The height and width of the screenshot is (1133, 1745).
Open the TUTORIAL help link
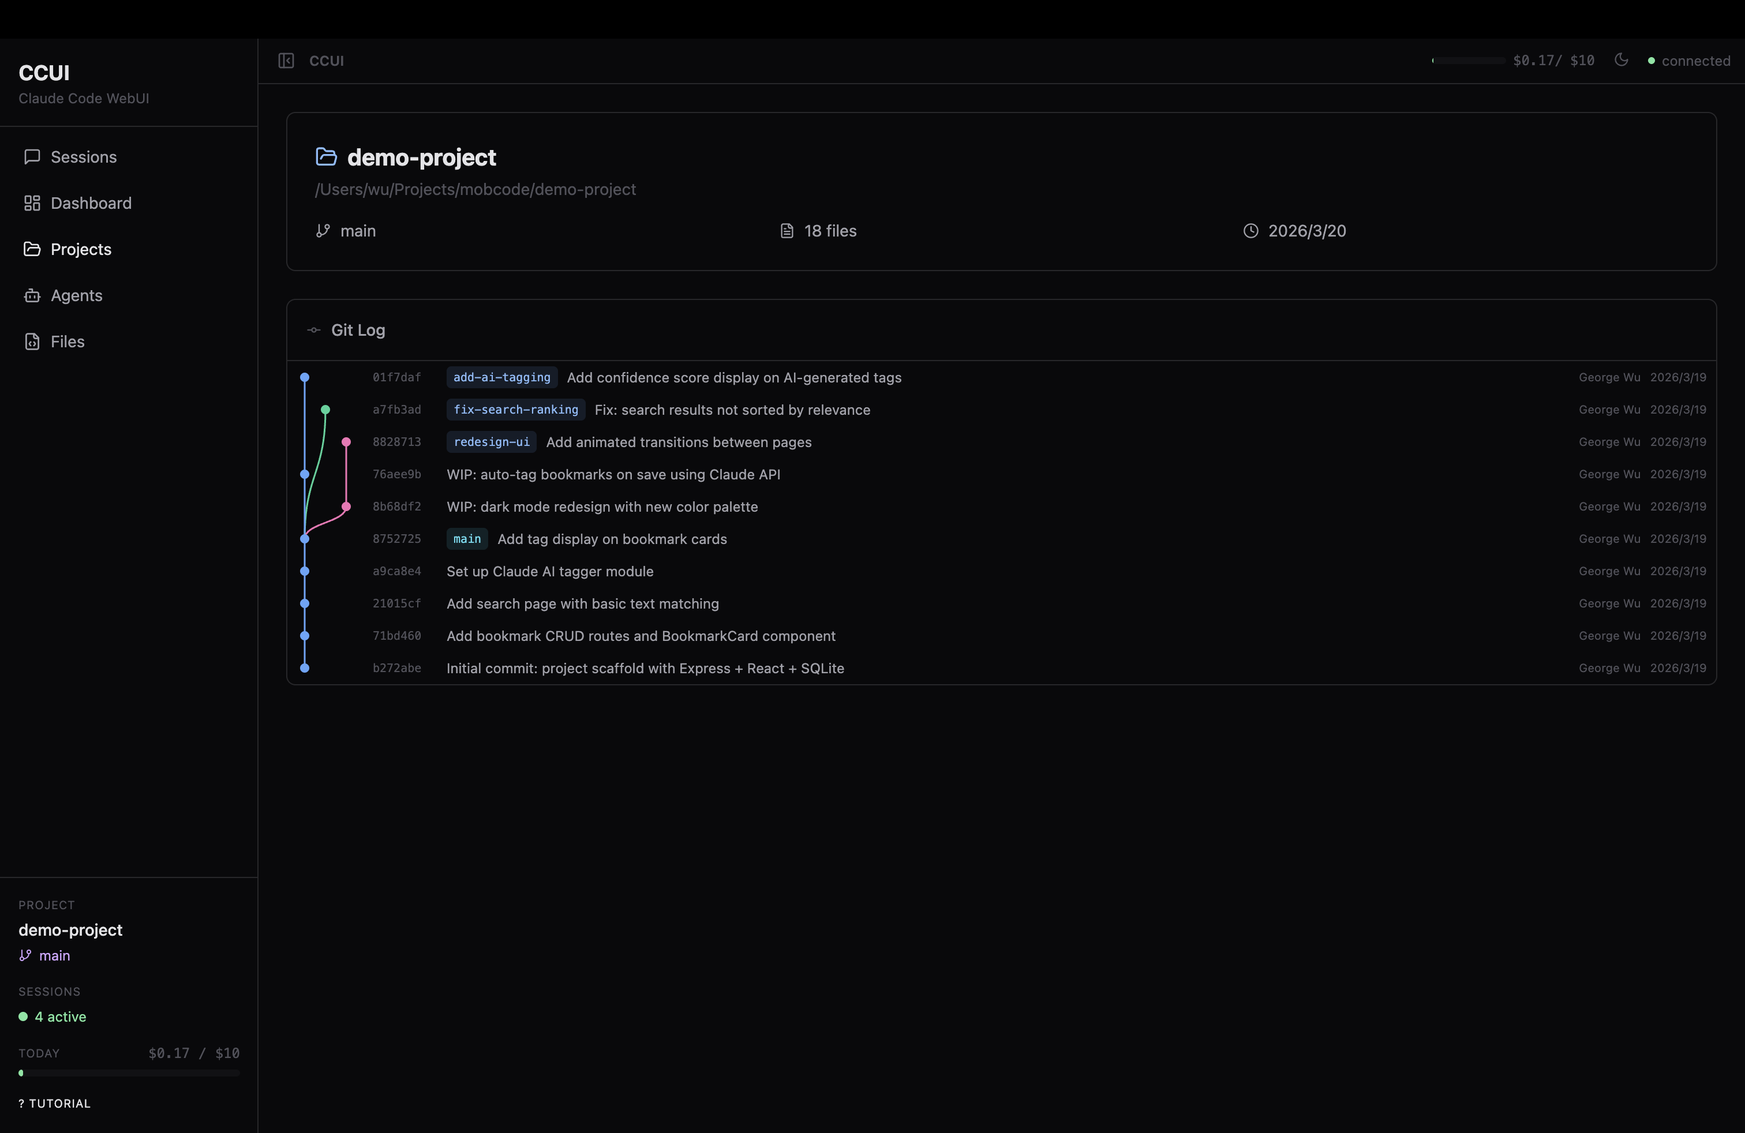pyautogui.click(x=54, y=1103)
